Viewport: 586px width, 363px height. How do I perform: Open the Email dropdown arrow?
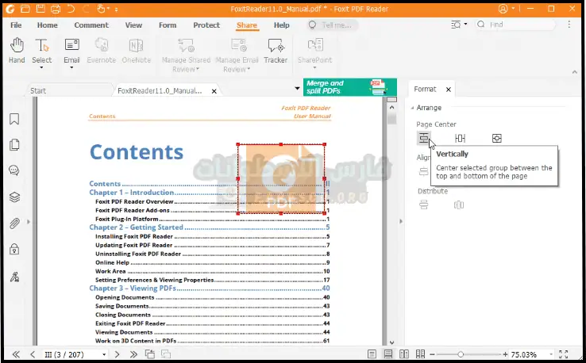pyautogui.click(x=72, y=68)
